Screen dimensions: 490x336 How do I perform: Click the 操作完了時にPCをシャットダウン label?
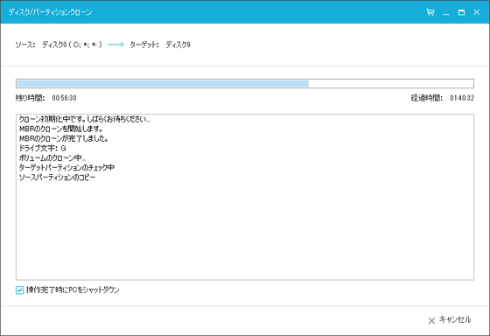coord(73,290)
